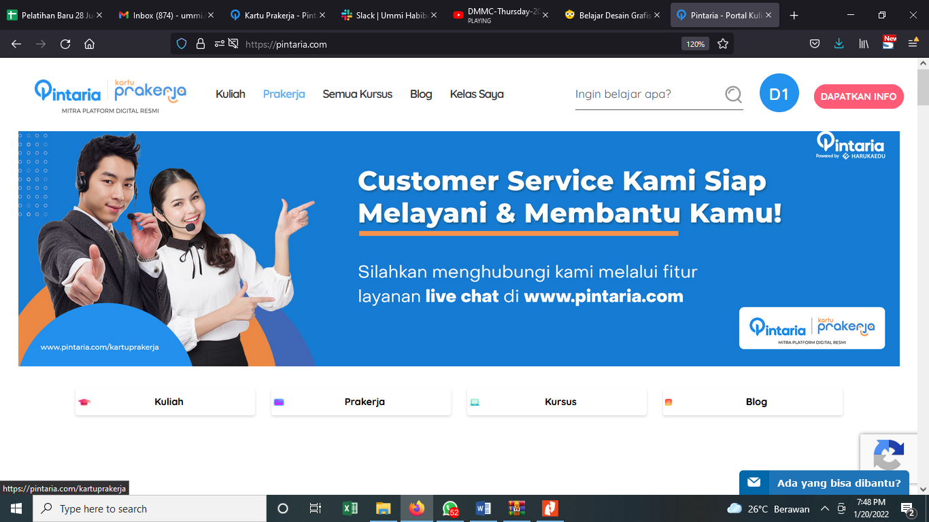Viewport: 929px width, 522px height.
Task: Select the Prakerja navigation menu item
Action: (284, 94)
